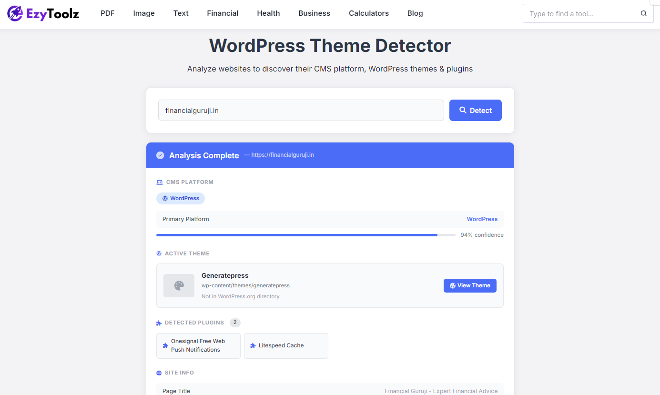Image resolution: width=660 pixels, height=395 pixels.
Task: Click the plugin count badge showing 2
Action: tap(234, 323)
